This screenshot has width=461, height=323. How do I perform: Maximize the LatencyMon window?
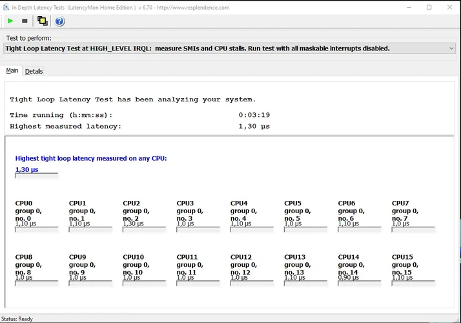[x=429, y=7]
